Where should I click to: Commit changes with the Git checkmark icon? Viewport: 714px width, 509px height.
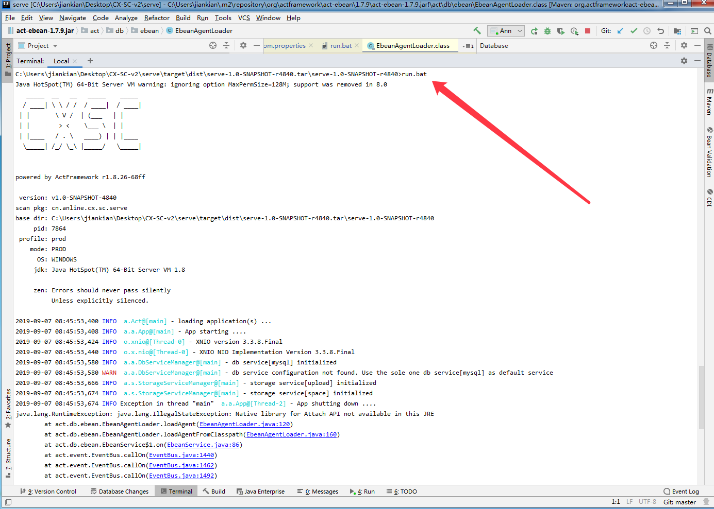tap(634, 31)
